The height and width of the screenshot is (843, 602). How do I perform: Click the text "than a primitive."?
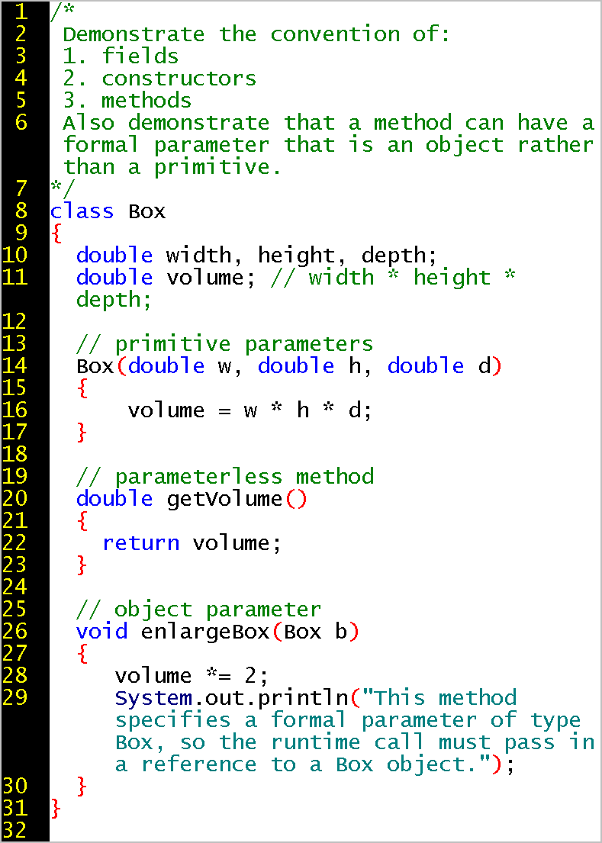pyautogui.click(x=172, y=168)
